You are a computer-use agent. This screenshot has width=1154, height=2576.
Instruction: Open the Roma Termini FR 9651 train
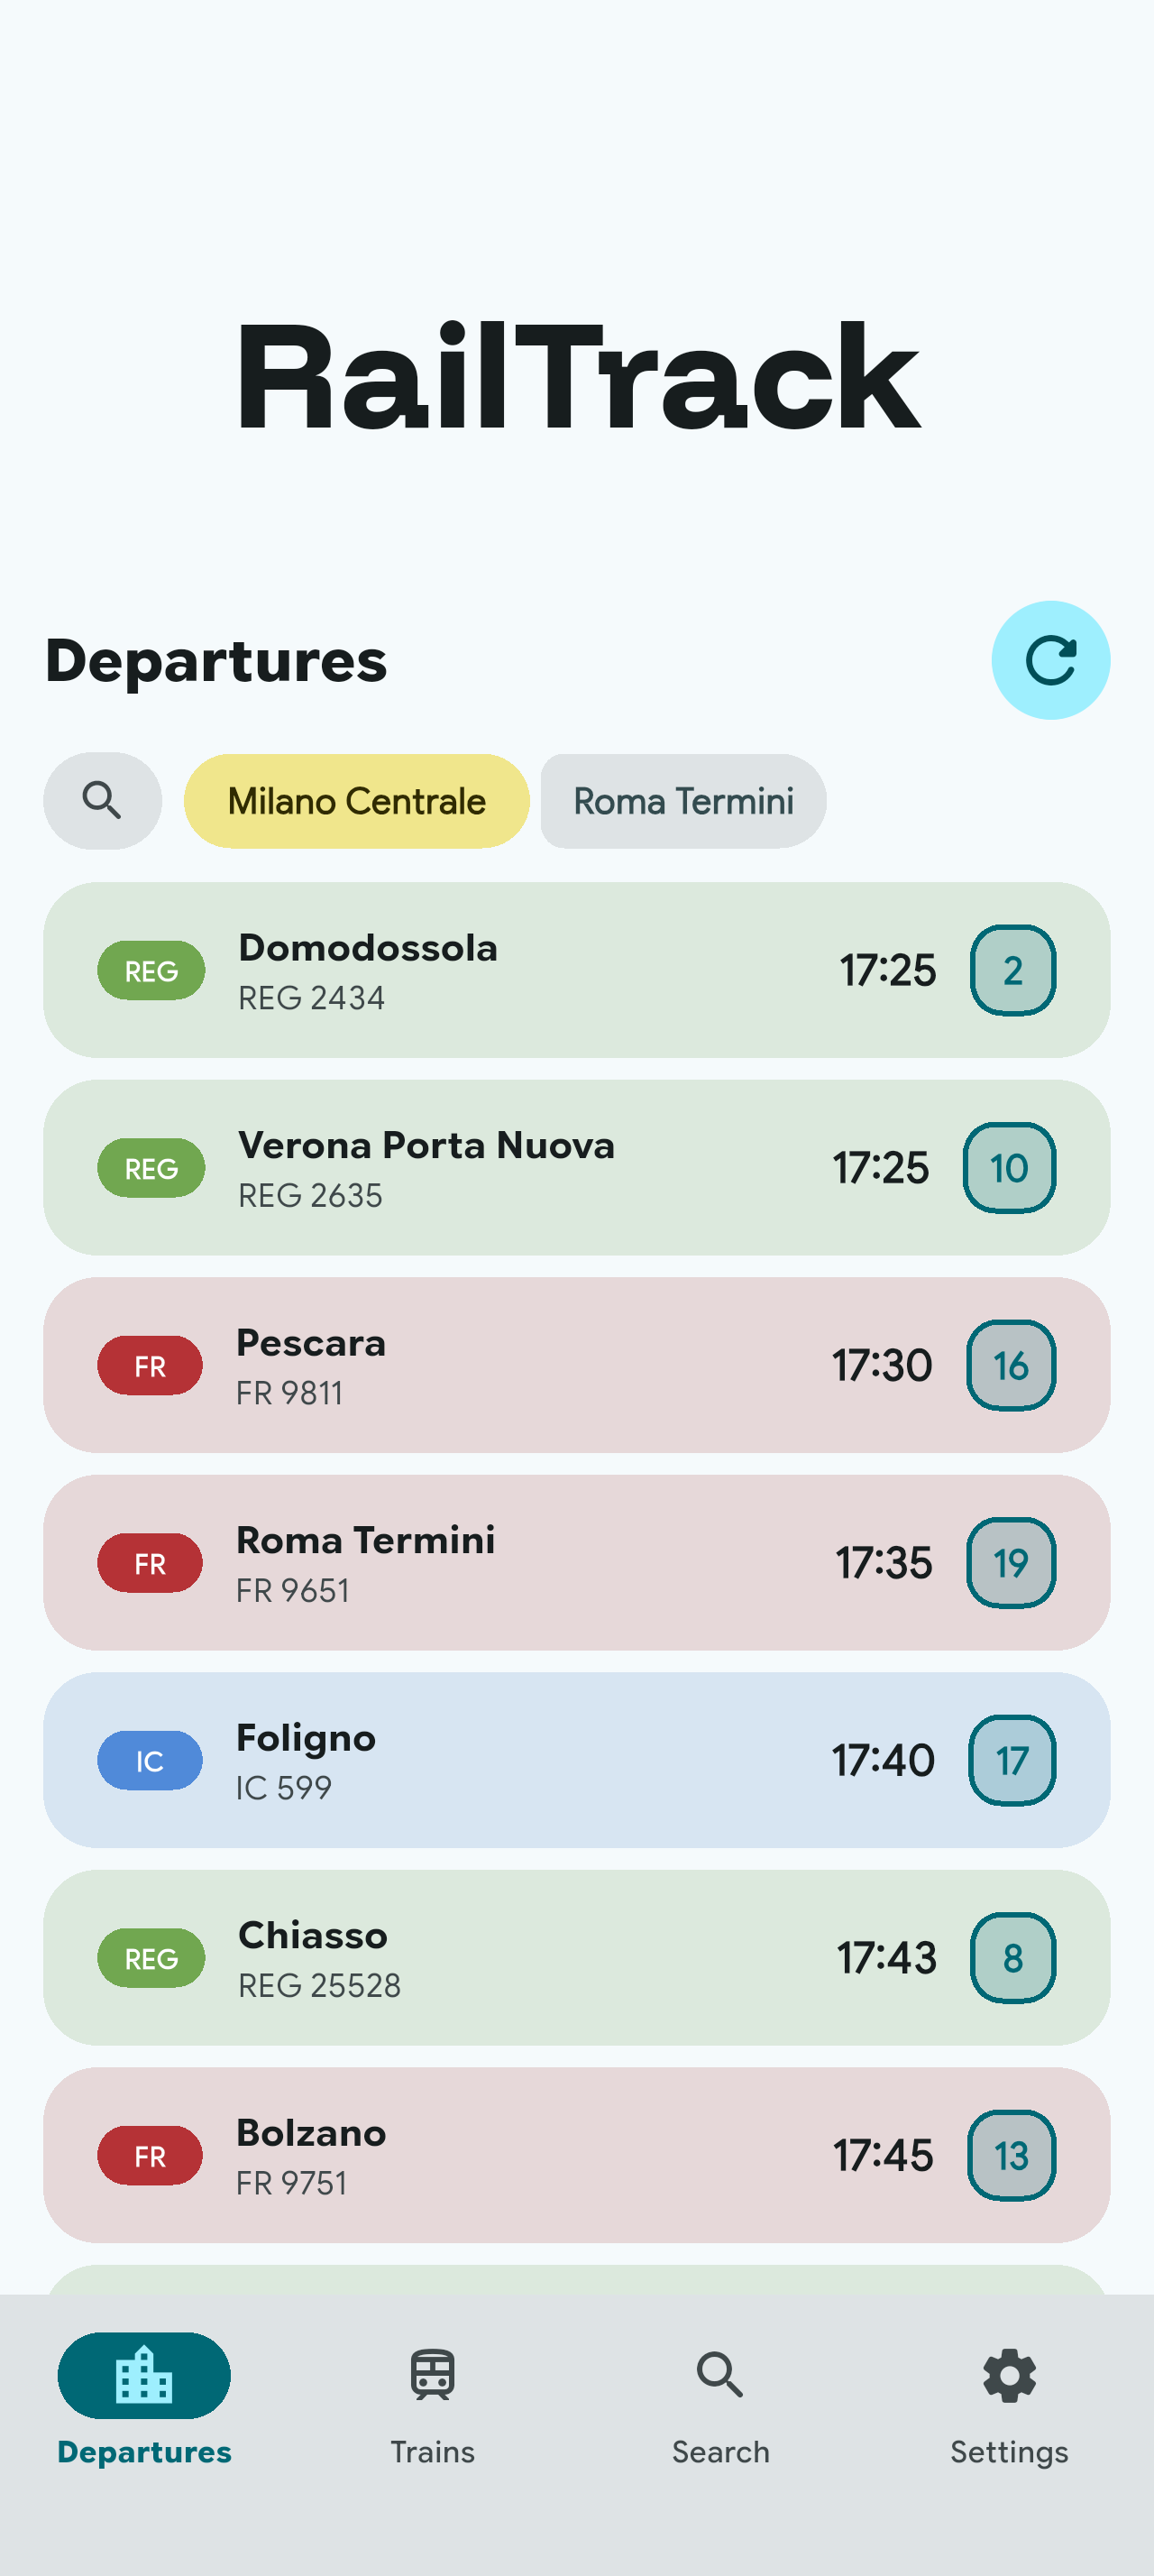click(x=576, y=1562)
